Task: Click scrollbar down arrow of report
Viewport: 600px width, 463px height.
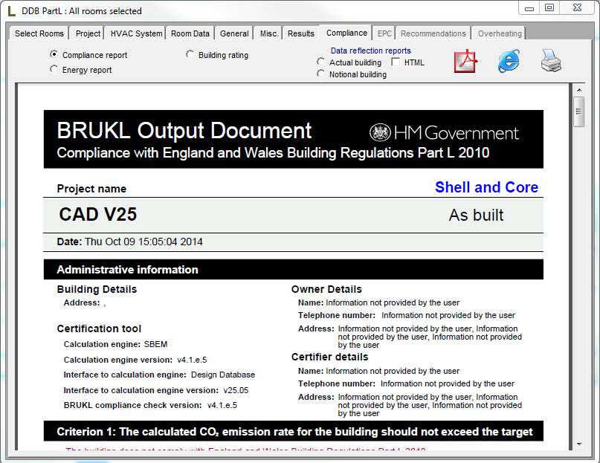Action: pyautogui.click(x=579, y=444)
